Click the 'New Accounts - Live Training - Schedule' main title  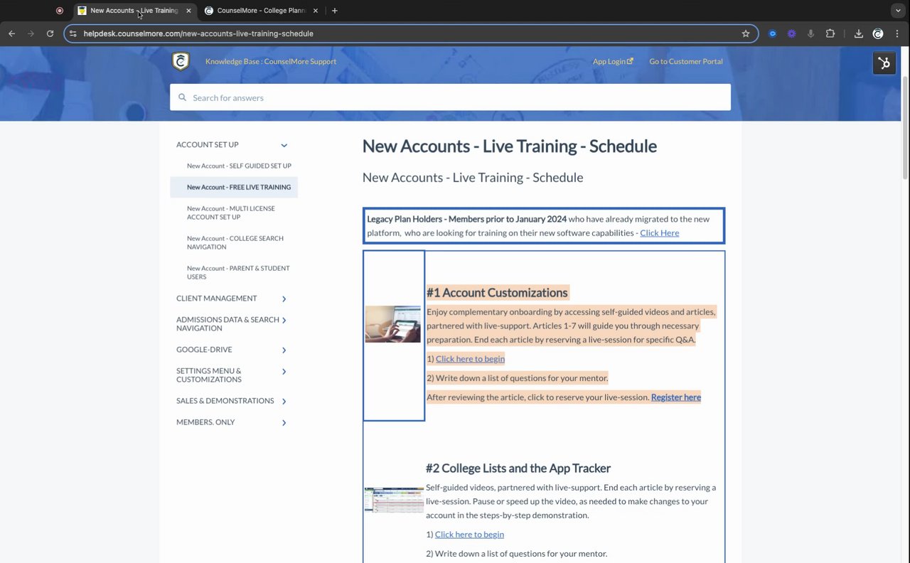[510, 146]
